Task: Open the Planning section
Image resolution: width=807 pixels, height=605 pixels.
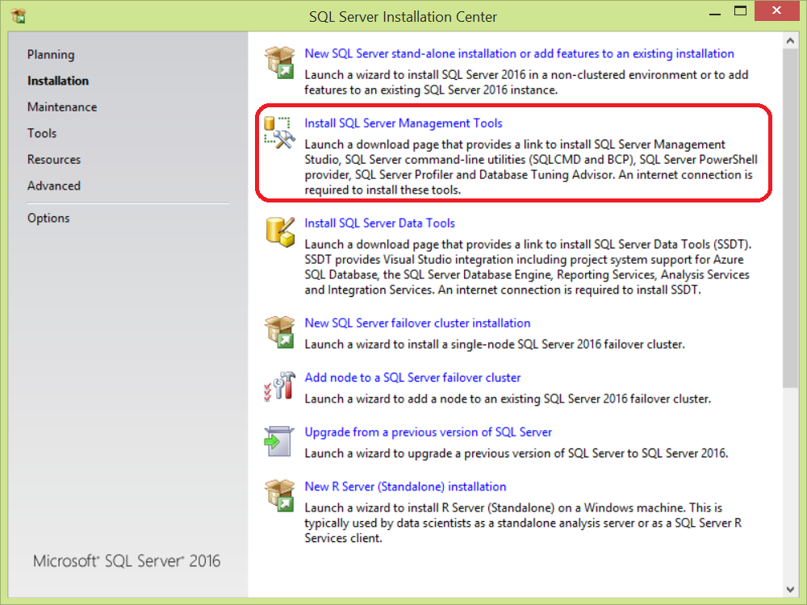Action: click(x=51, y=55)
